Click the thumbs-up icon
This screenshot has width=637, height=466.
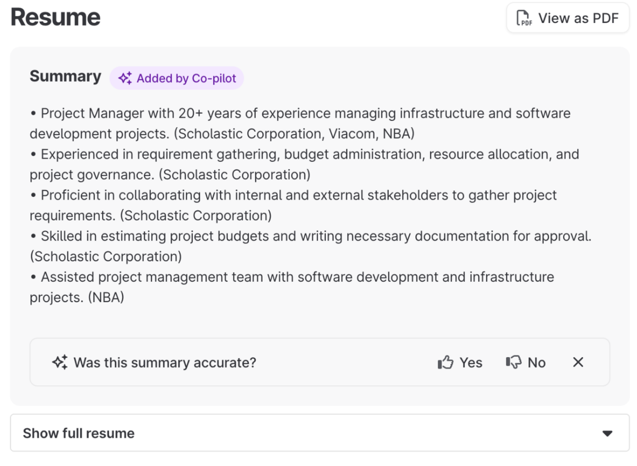445,363
